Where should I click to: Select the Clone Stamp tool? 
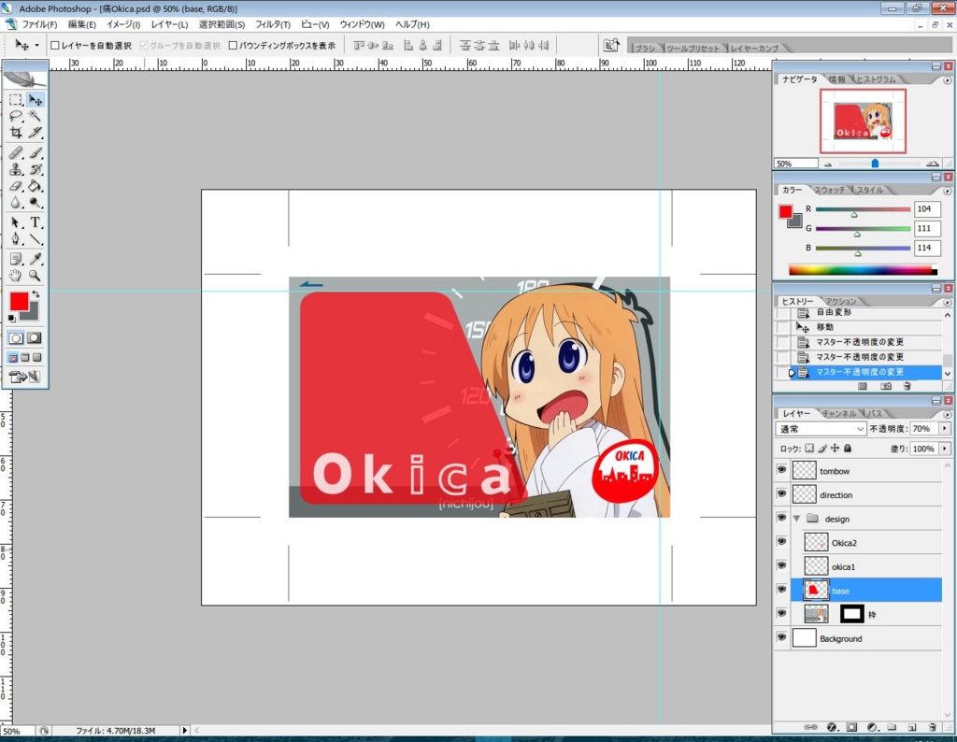coord(16,170)
